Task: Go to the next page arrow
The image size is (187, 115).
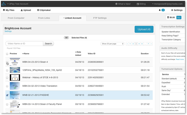Action: pos(151,44)
